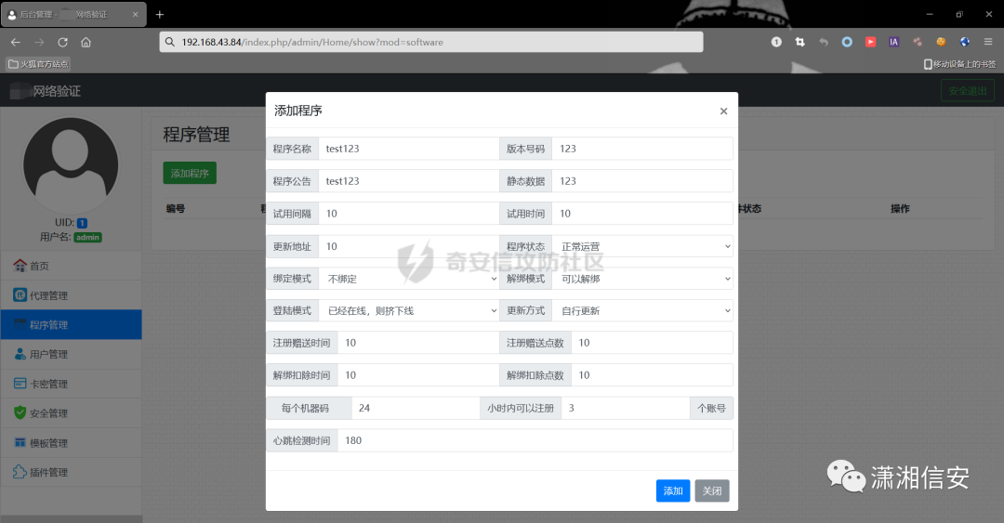Close the 添加程序 dialog with X

pyautogui.click(x=723, y=111)
